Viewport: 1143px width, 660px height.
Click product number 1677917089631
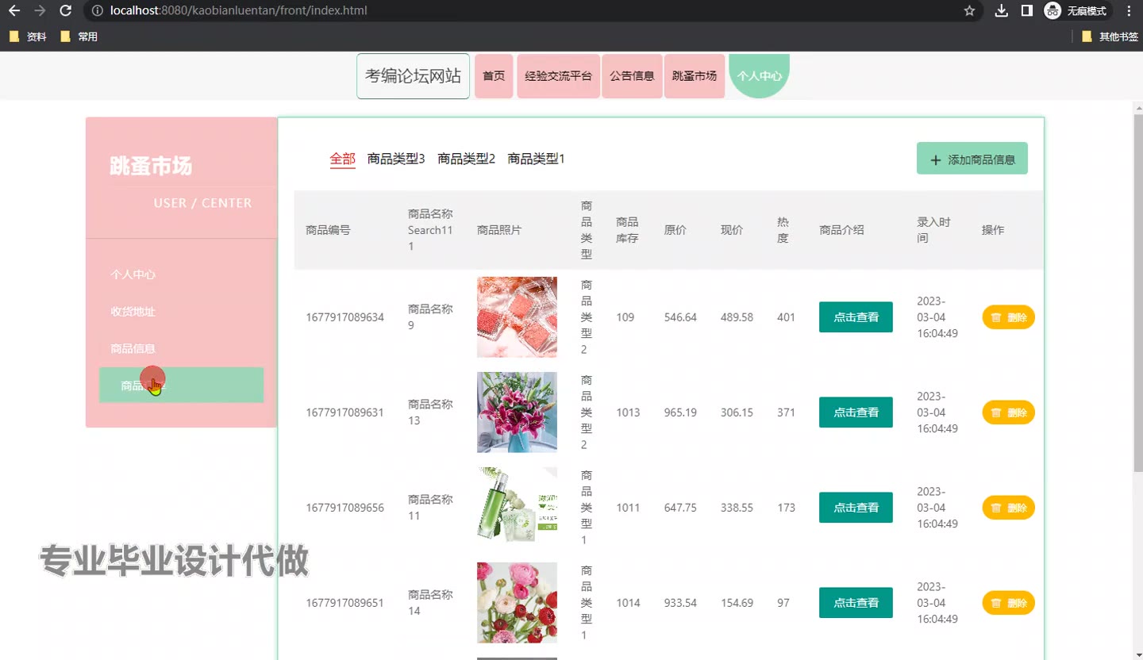coord(344,412)
